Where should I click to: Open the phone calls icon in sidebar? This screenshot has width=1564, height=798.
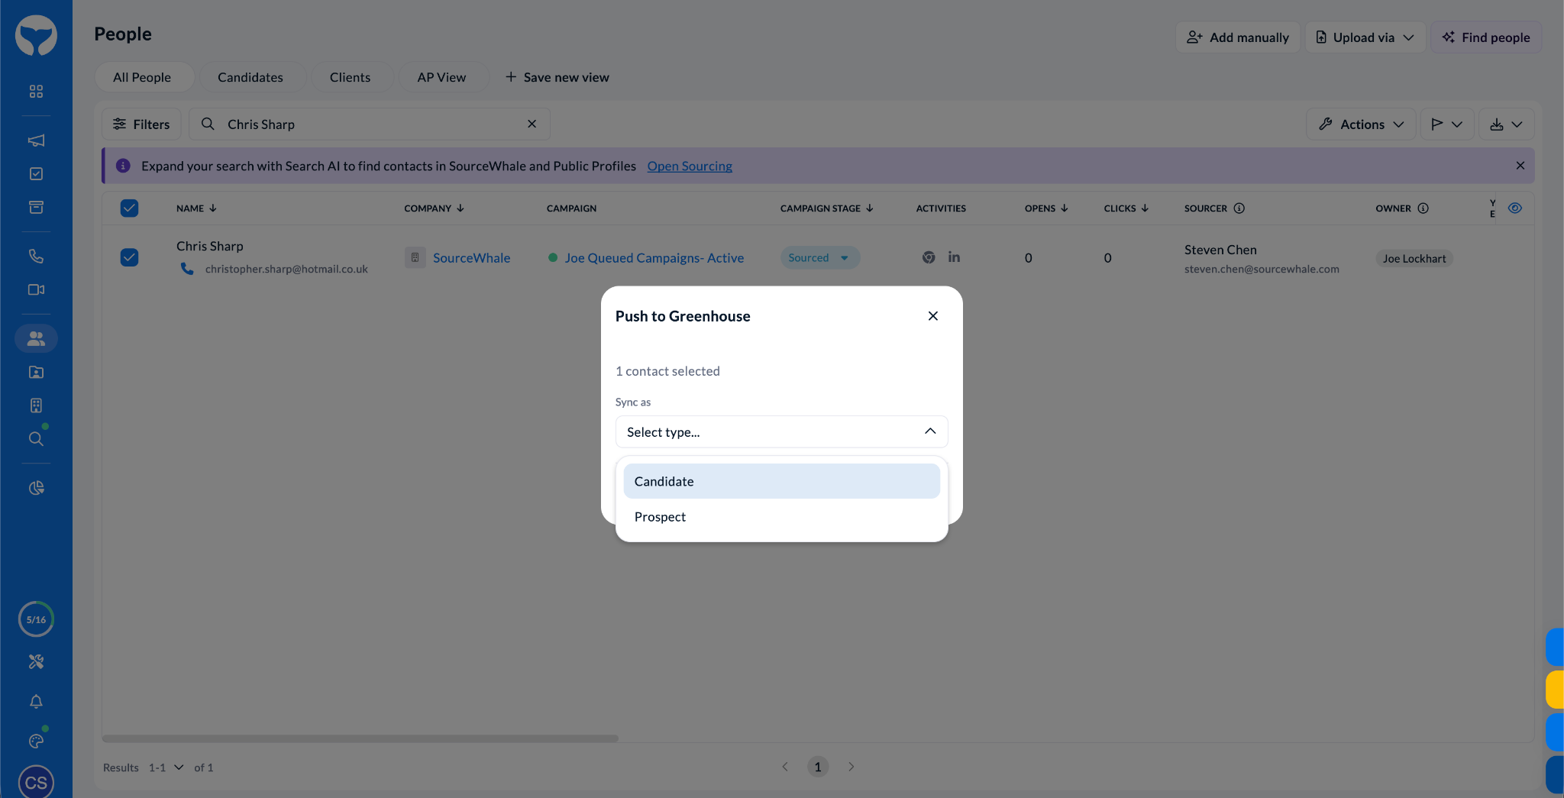coord(36,257)
